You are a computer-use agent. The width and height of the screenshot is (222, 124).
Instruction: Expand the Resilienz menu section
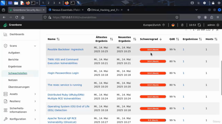[x=35, y=101]
